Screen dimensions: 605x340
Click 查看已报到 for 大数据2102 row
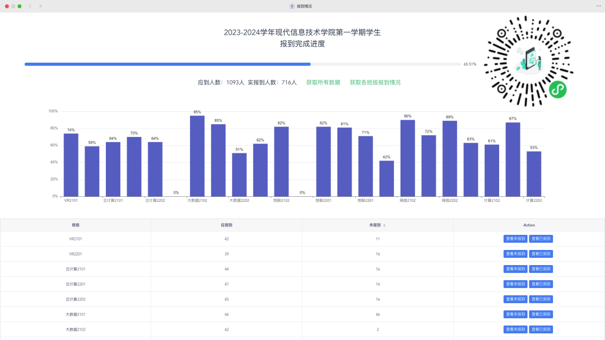pyautogui.click(x=541, y=329)
